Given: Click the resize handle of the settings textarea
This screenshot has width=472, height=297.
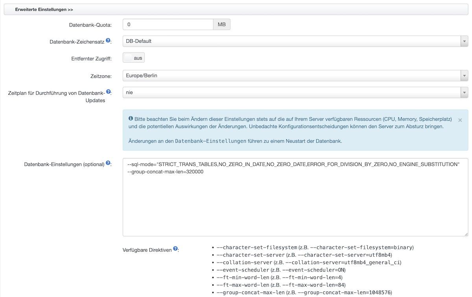Looking at the screenshot, I should [466, 234].
